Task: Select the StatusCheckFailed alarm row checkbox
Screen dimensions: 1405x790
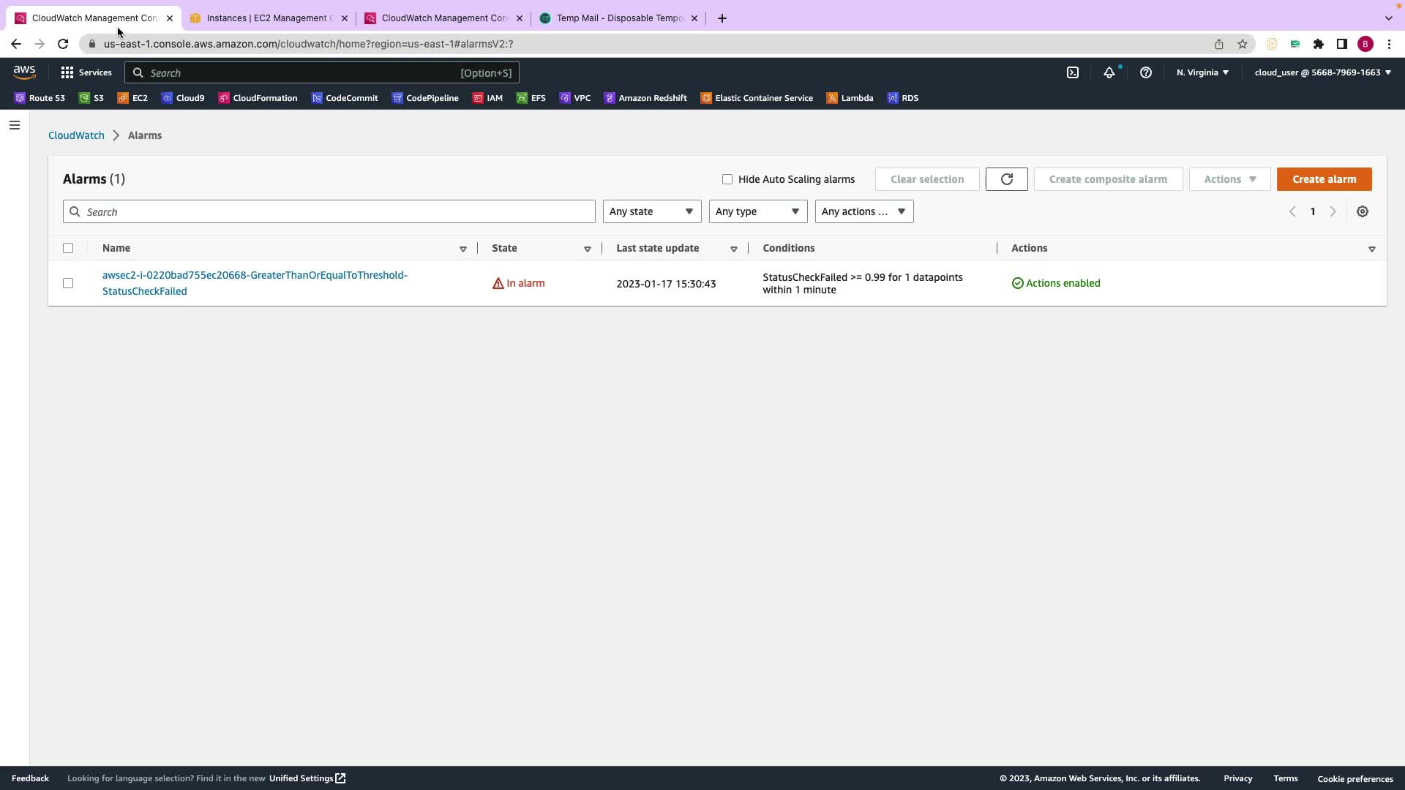Action: [68, 283]
